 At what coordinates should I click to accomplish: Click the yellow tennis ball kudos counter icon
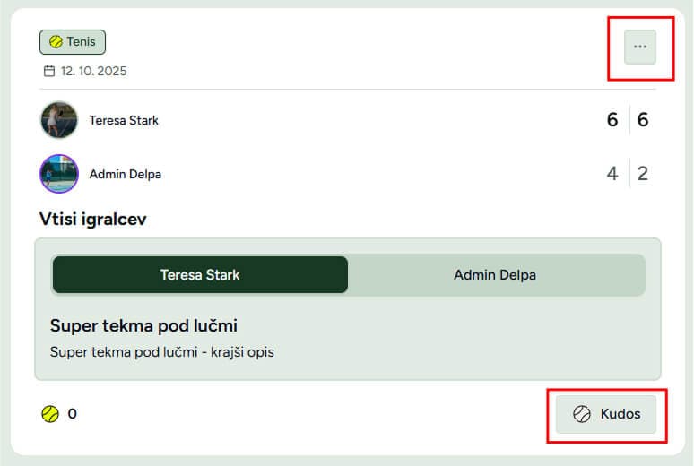pos(50,414)
